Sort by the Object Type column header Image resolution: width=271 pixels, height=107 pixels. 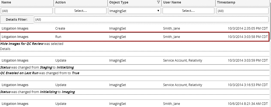click(x=119, y=2)
